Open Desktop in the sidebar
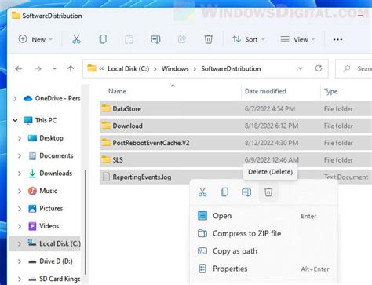 [46, 138]
